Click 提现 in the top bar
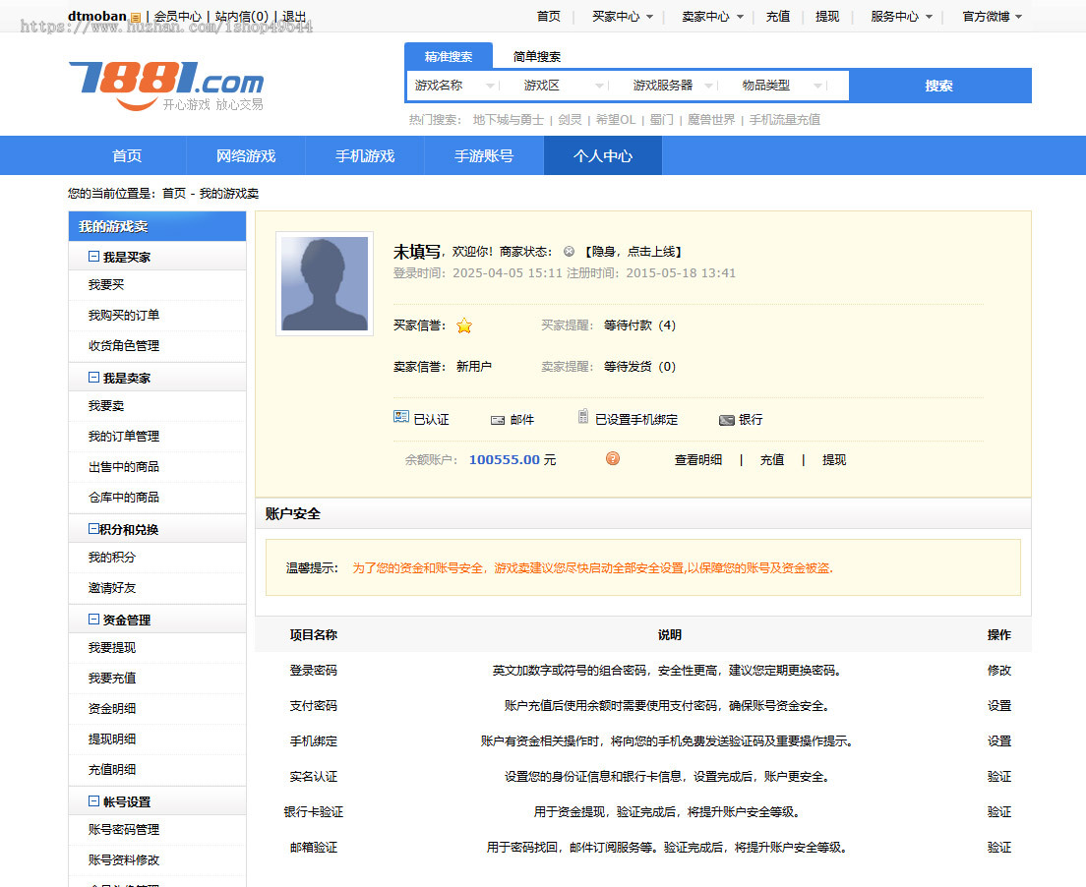The height and width of the screenshot is (887, 1086). pos(827,16)
